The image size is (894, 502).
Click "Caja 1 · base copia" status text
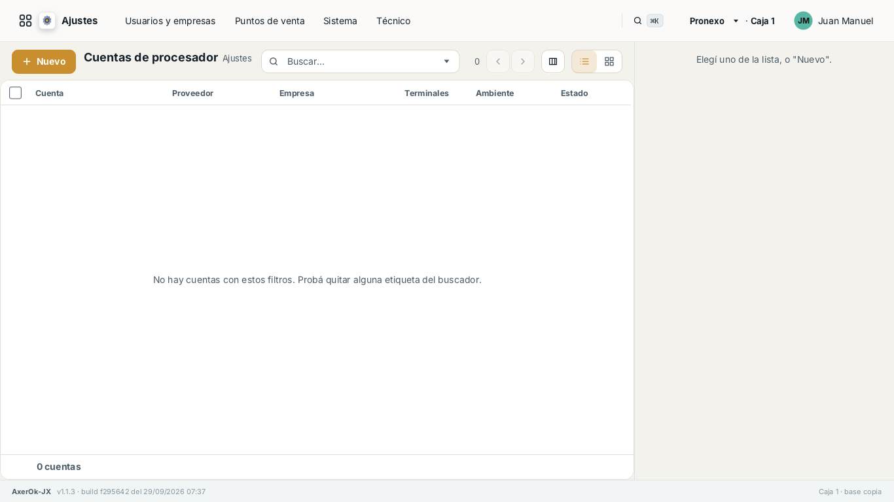(x=850, y=492)
